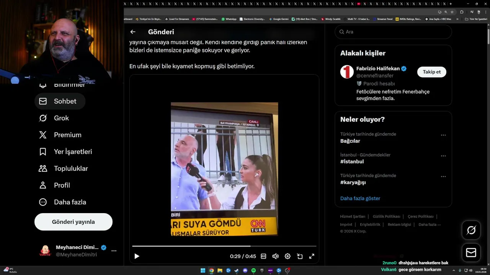This screenshot has width=490, height=275.
Task: Expand video to fullscreen
Action: pos(312,256)
